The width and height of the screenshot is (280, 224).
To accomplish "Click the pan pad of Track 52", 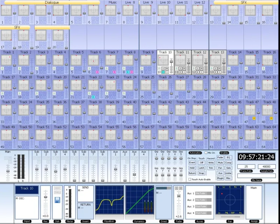I will [58, 135].
